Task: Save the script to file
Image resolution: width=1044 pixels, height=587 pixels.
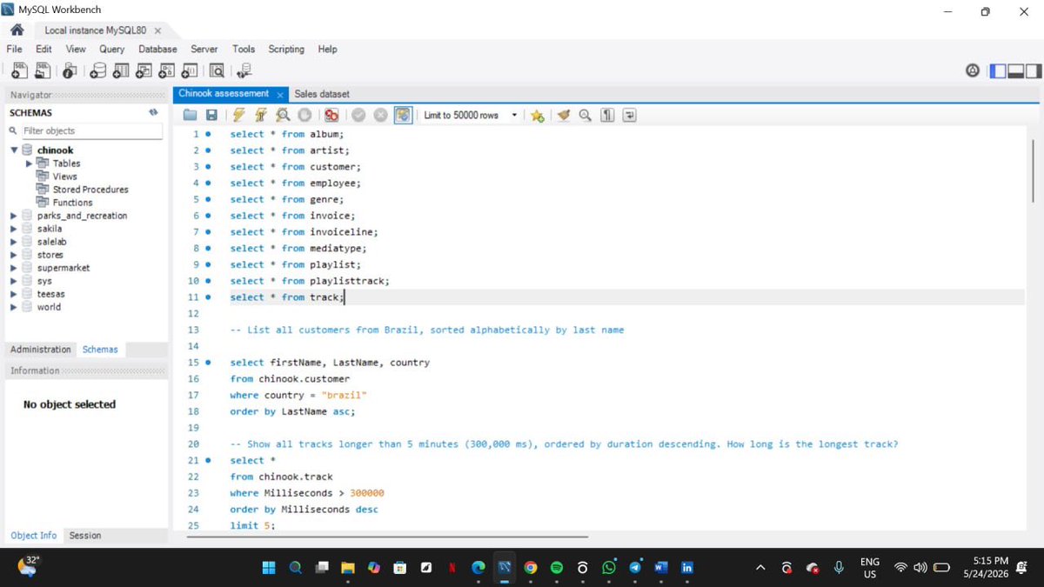Action: click(211, 115)
